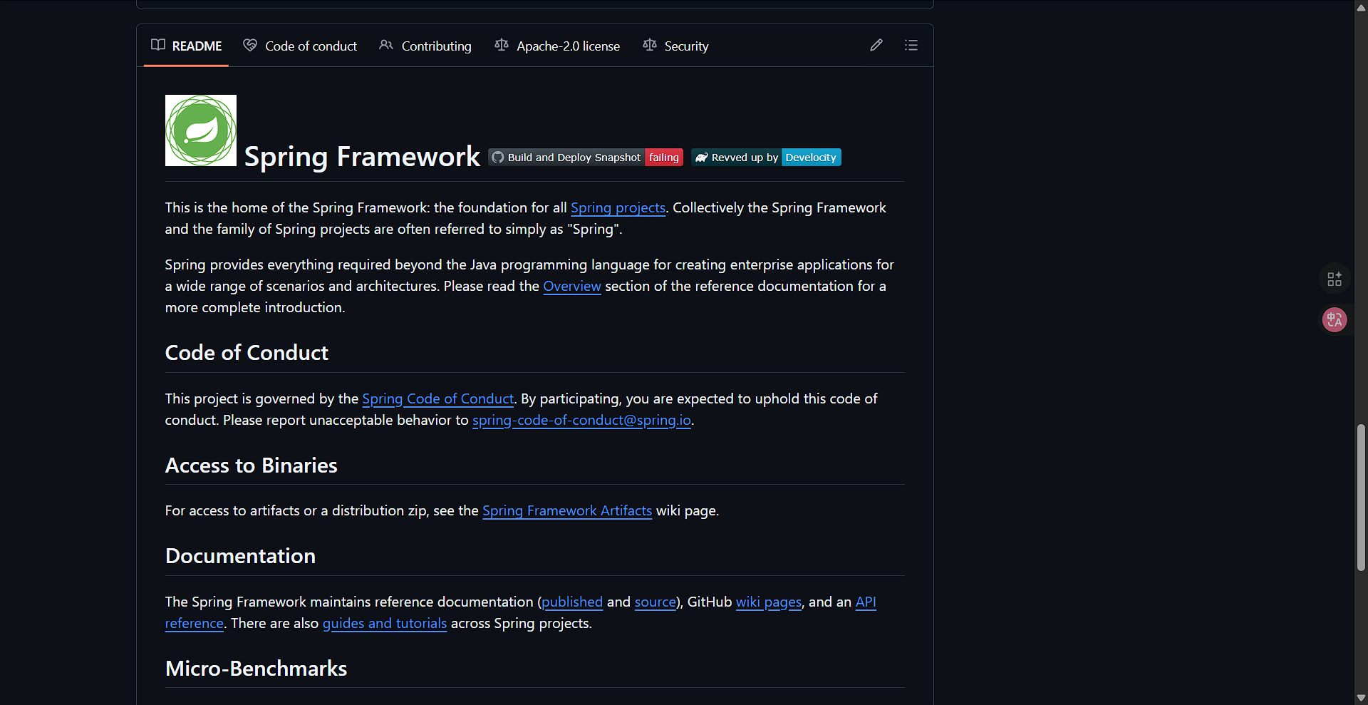Image resolution: width=1368 pixels, height=705 pixels.
Task: Click the scrollbar down arrow
Action: click(x=1361, y=698)
